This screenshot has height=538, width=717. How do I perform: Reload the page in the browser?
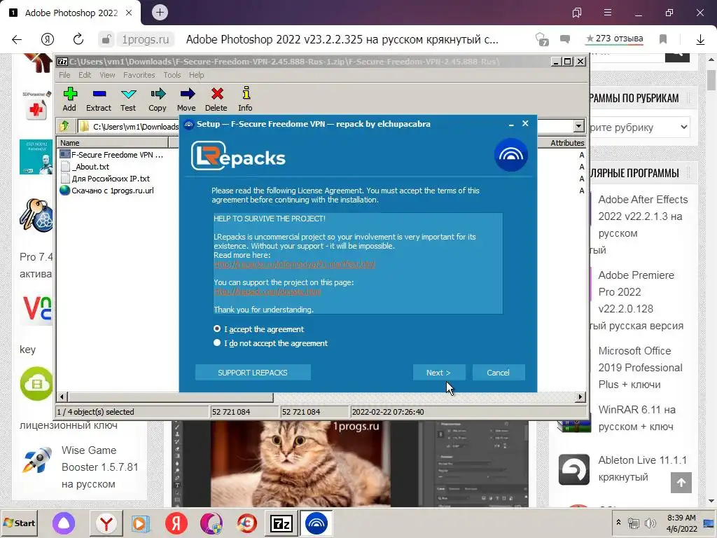78,39
